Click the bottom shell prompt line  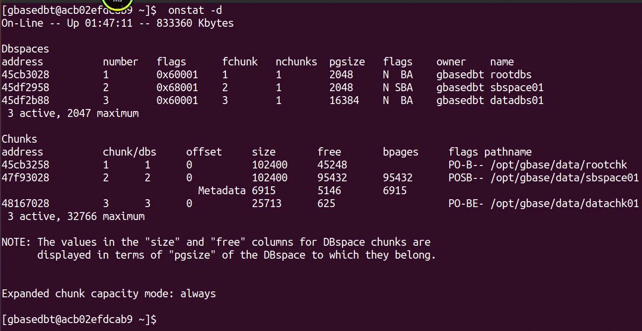79,320
